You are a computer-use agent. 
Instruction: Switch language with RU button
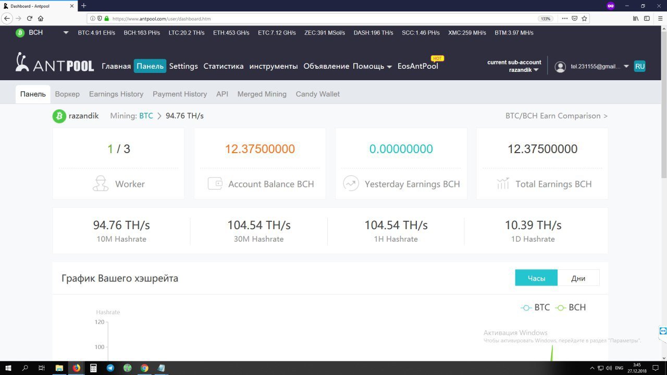[x=639, y=66]
